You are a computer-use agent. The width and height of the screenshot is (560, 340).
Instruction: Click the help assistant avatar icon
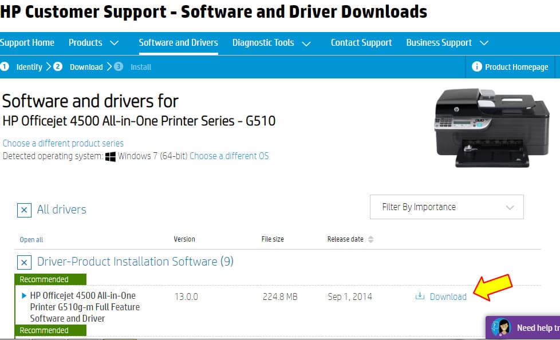tap(502, 328)
